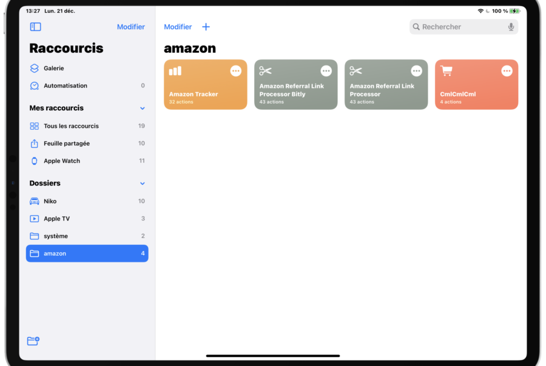
Task: Open the Feuille partagée list
Action: coord(87,144)
